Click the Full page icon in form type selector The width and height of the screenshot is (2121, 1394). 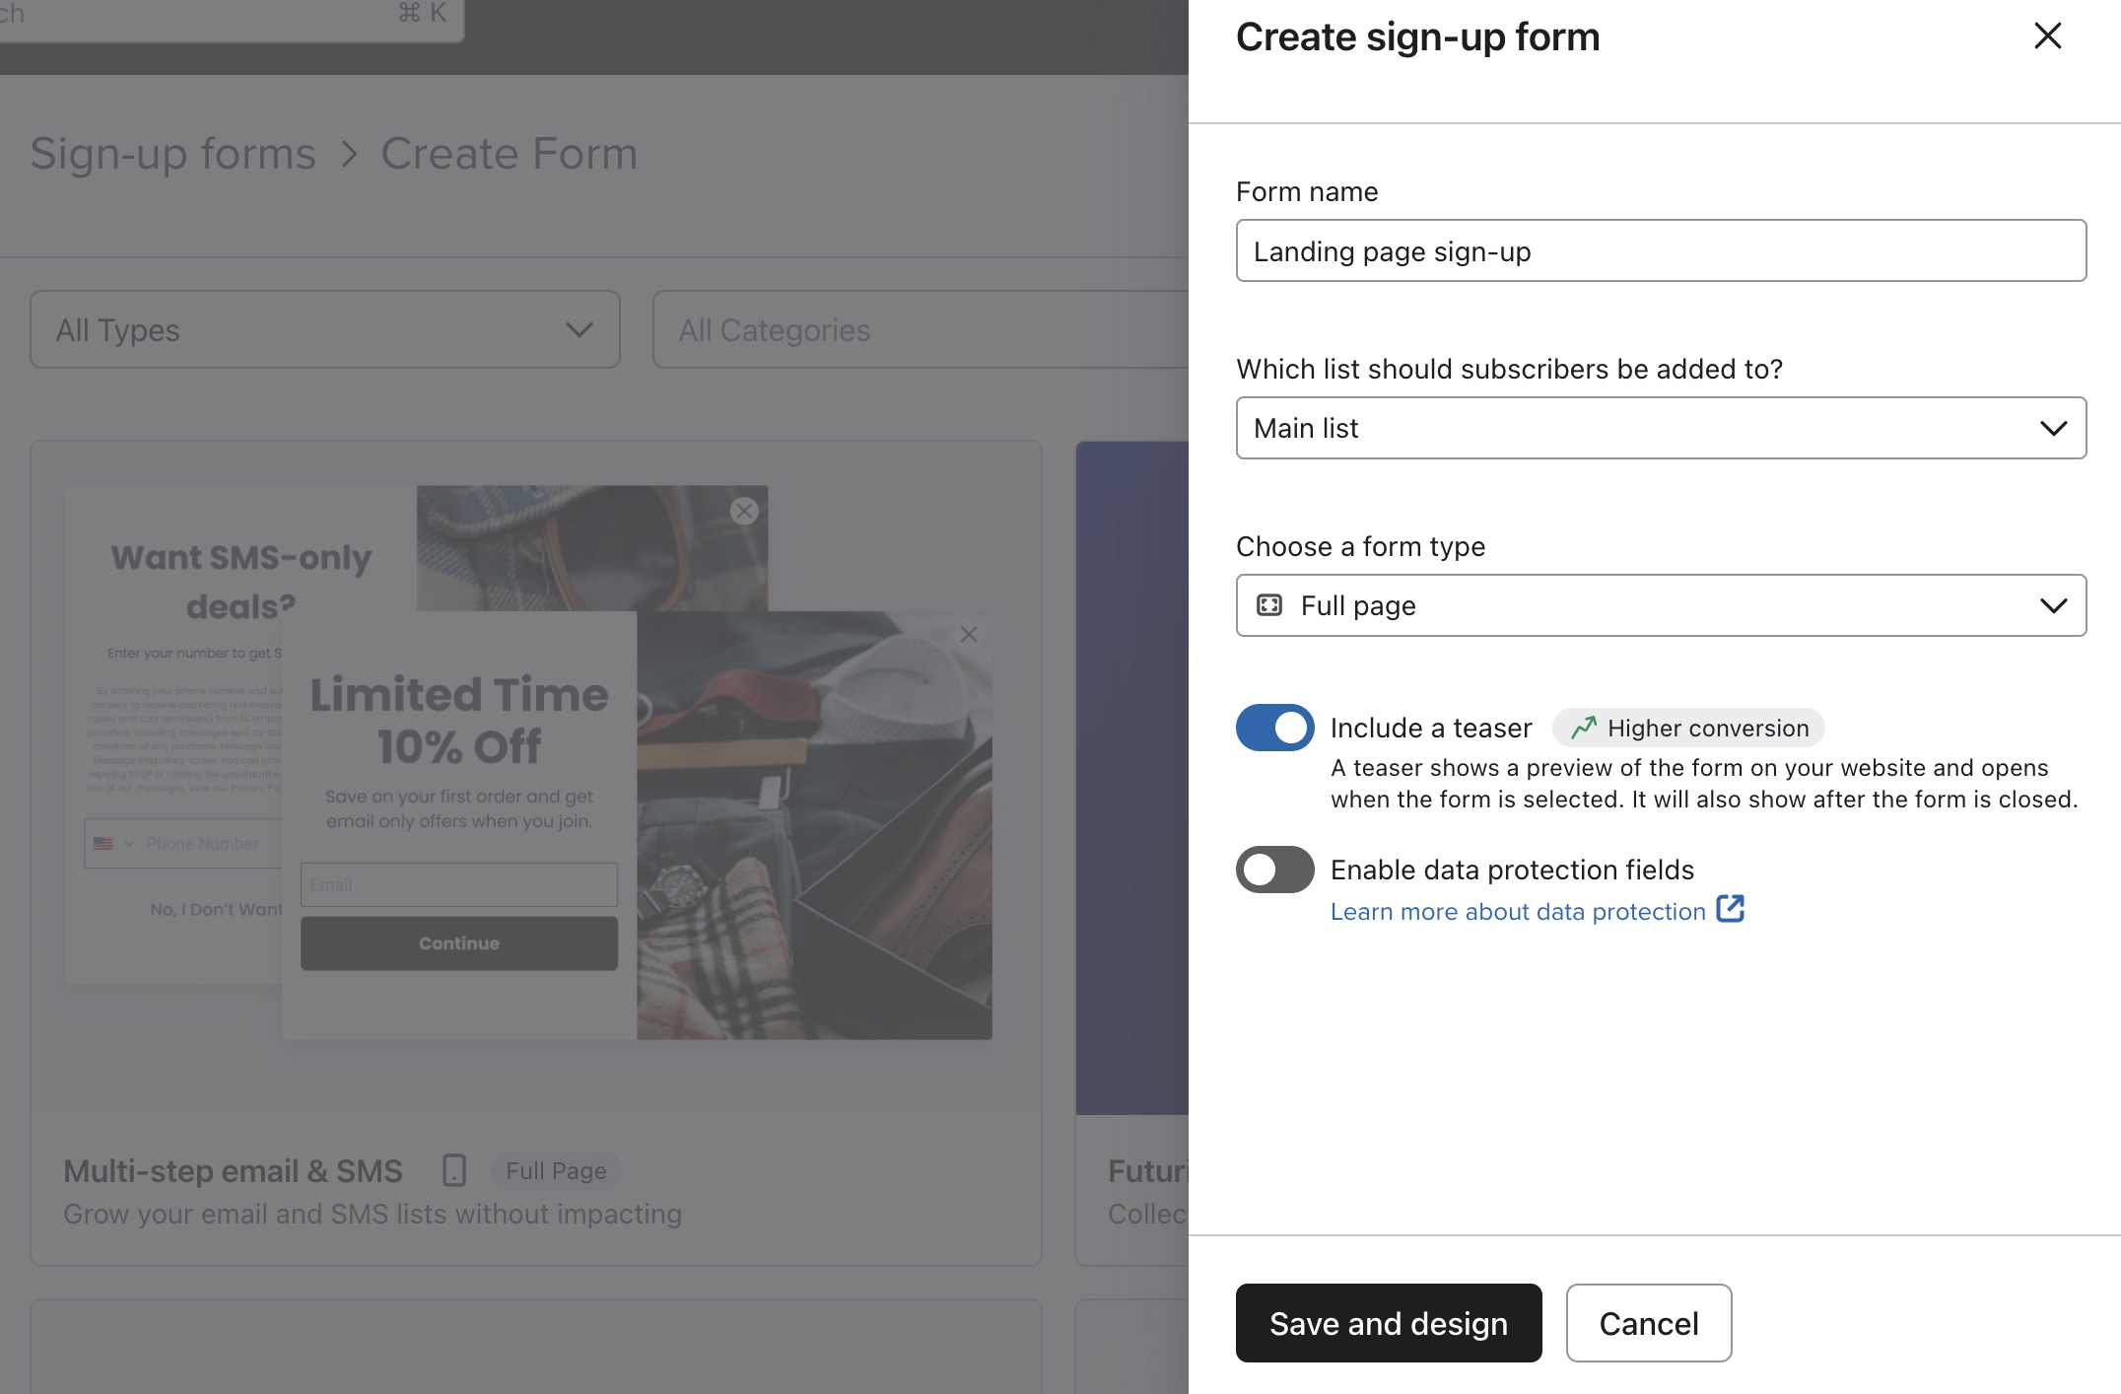tap(1271, 604)
